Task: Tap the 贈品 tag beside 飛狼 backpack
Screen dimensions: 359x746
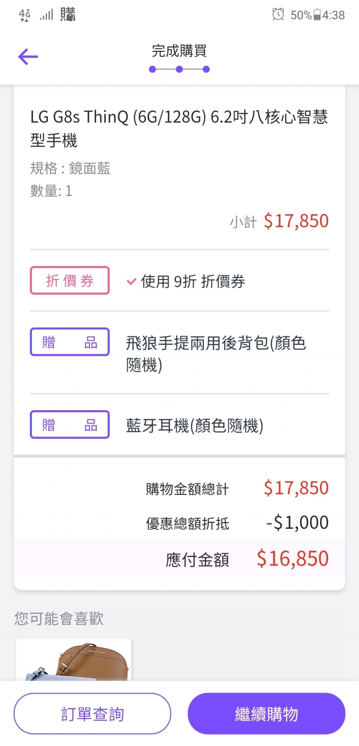Action: click(70, 342)
